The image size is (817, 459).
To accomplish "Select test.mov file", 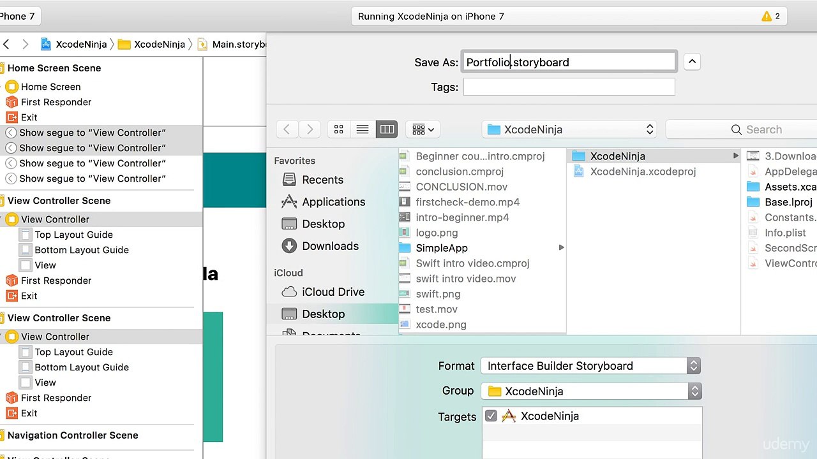I will pos(437,309).
